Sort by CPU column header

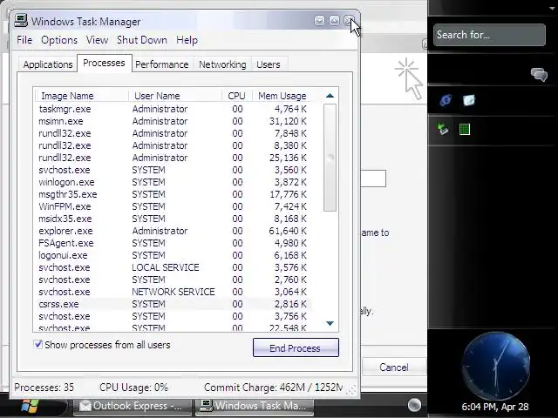coord(236,96)
